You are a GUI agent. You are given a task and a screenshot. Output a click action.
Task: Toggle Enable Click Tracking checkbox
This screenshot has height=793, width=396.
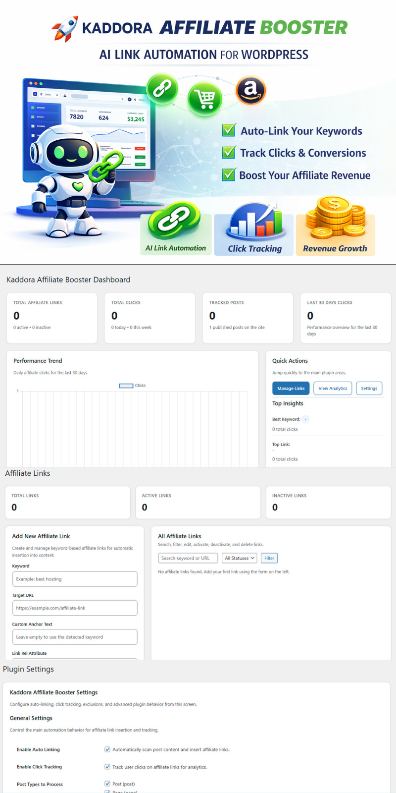pyautogui.click(x=107, y=767)
